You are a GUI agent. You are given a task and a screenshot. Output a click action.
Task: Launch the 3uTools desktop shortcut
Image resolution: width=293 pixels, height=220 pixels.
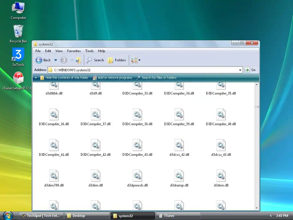pyautogui.click(x=18, y=57)
